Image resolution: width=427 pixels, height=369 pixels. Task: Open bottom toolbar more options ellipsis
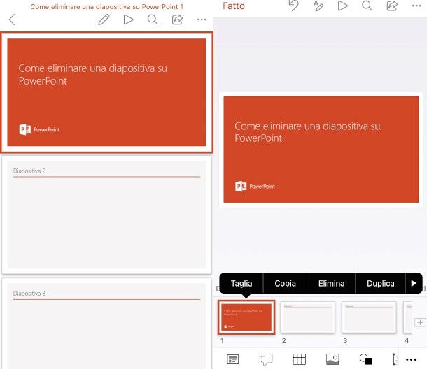[411, 359]
